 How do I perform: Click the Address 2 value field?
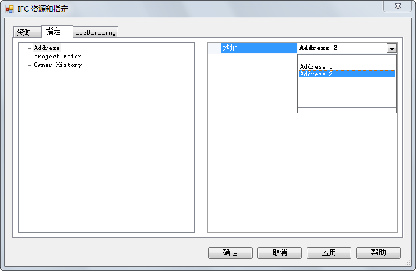coord(342,48)
